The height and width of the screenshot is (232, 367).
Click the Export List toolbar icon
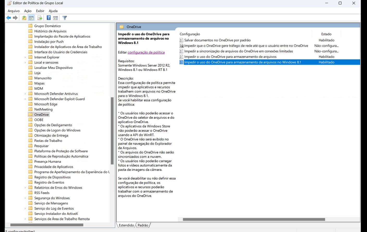[40, 18]
